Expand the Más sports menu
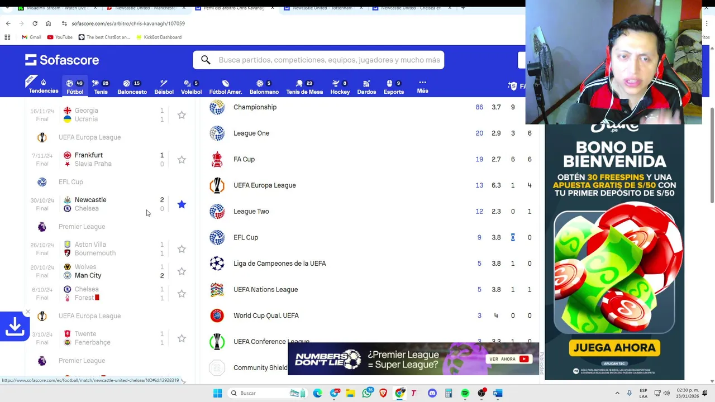715x402 pixels. [422, 86]
